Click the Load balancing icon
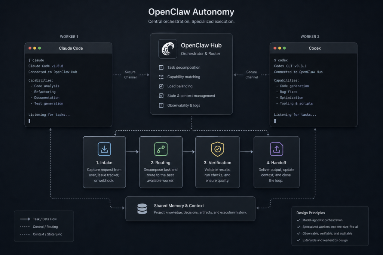The height and width of the screenshot is (255, 383). pos(161,86)
